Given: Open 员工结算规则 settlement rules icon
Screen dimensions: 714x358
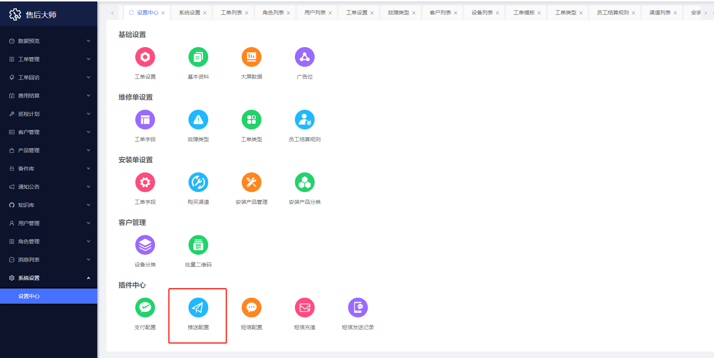Looking at the screenshot, I should 304,120.
